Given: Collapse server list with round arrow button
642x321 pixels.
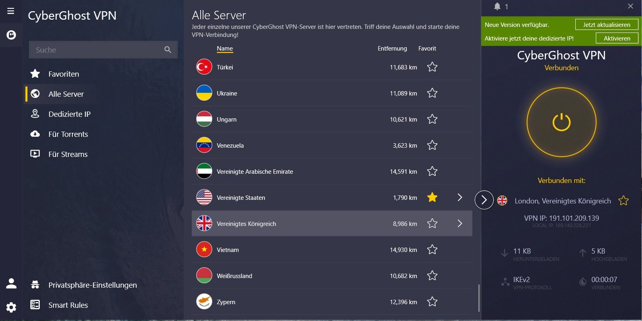Looking at the screenshot, I should (x=484, y=200).
